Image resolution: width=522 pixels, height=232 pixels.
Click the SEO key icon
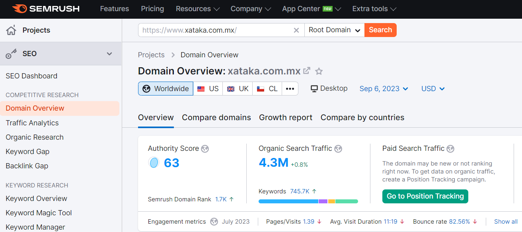click(x=11, y=54)
